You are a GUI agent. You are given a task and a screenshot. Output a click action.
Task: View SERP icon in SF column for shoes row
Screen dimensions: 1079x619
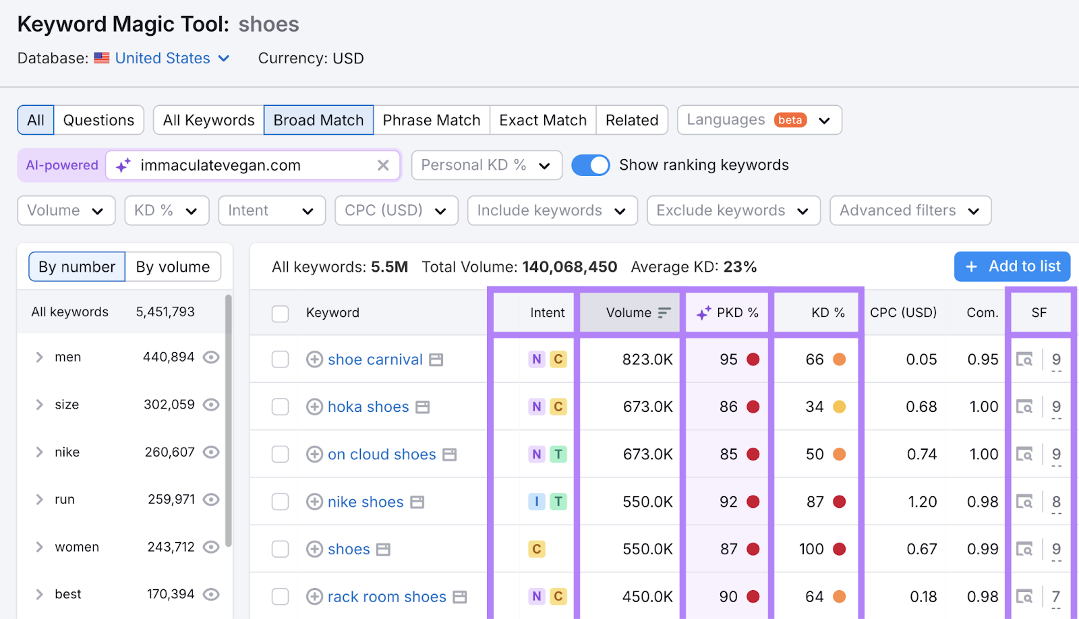point(1024,549)
